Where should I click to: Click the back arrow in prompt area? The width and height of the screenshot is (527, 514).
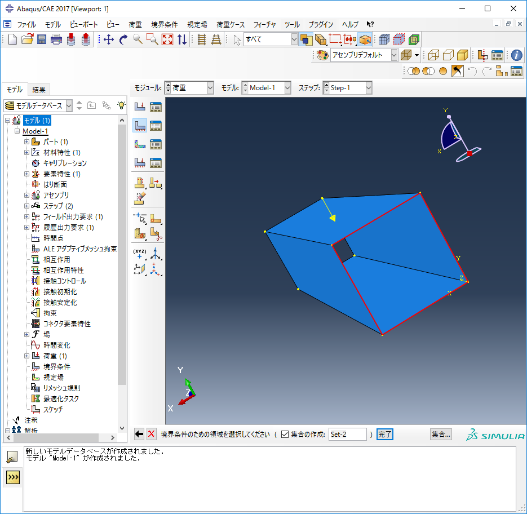[139, 434]
